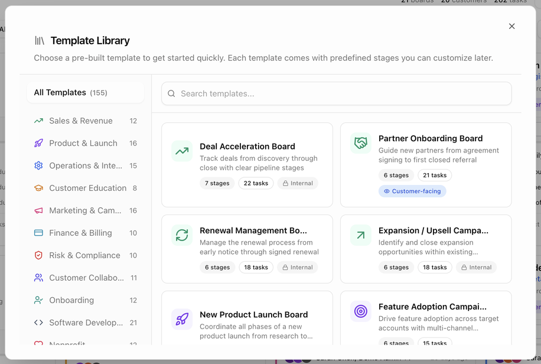Click the Customer Education graduation cap icon

38,188
